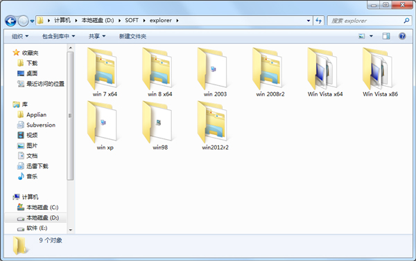This screenshot has height=261, width=416.
Task: Open the help question mark icon
Action: (x=402, y=36)
